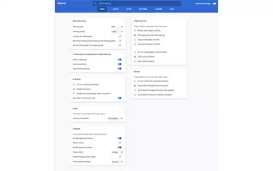Open the SETTINGS tab
This screenshot has height=171, width=273.
(x=143, y=9)
